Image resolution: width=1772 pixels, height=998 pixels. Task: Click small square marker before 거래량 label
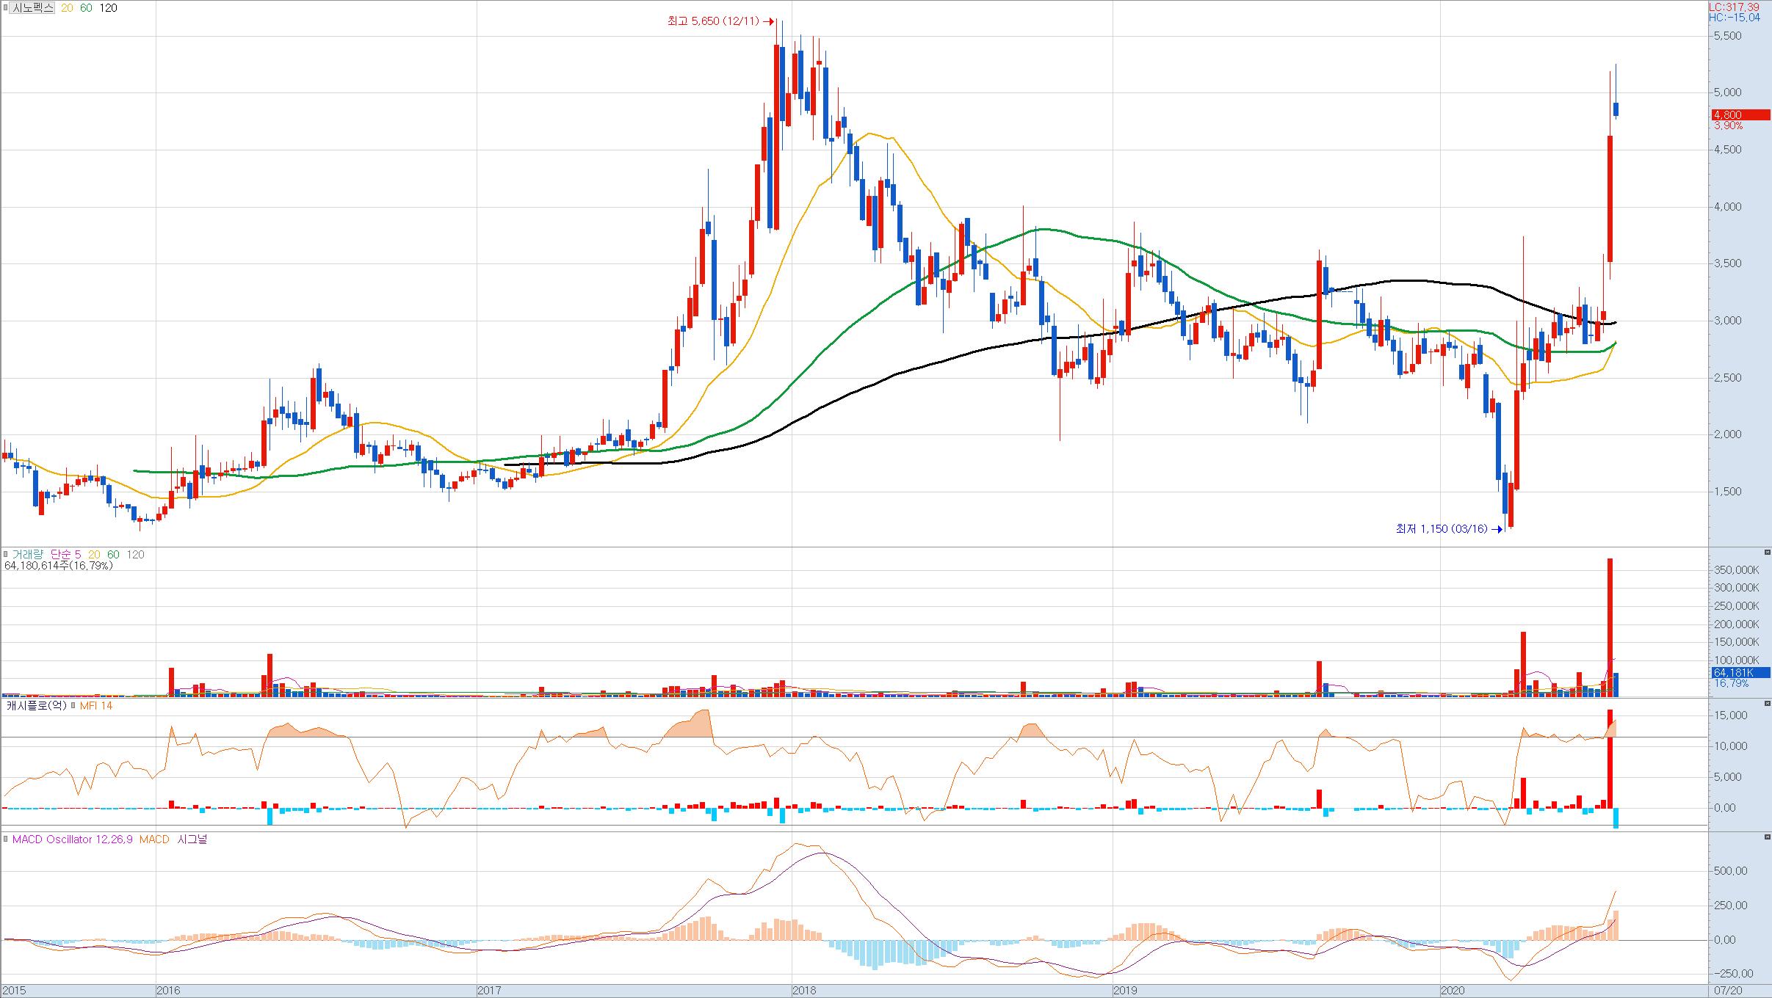click(6, 555)
